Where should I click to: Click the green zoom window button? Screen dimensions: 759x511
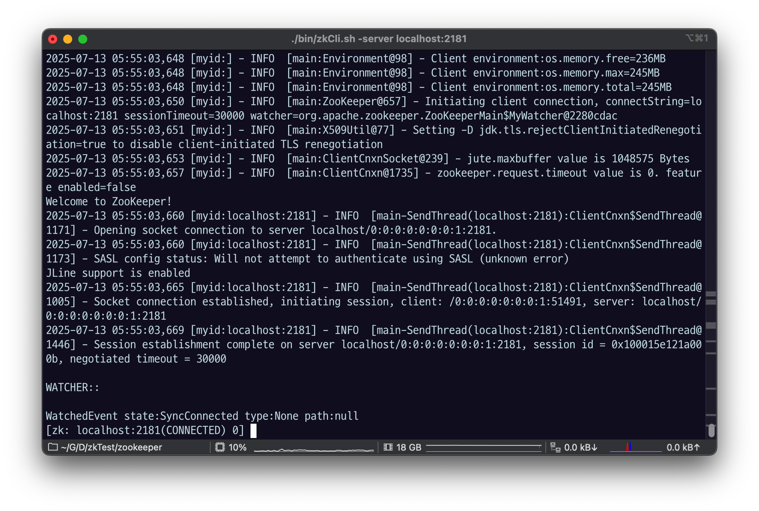[x=83, y=39]
